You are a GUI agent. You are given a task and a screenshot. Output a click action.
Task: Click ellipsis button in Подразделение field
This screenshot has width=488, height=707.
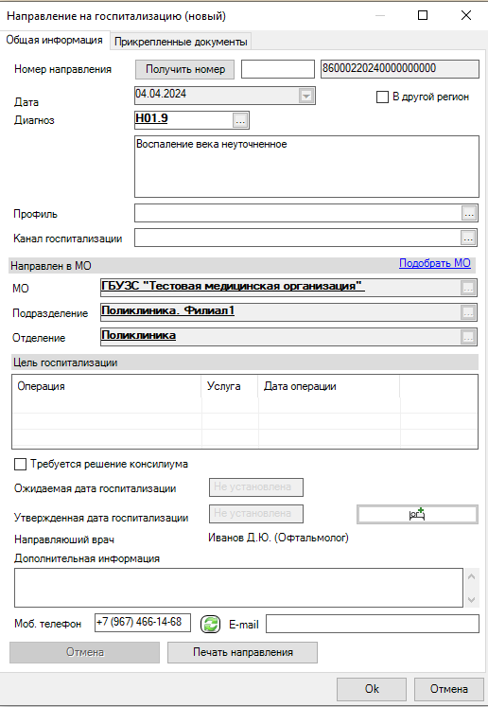pos(469,312)
